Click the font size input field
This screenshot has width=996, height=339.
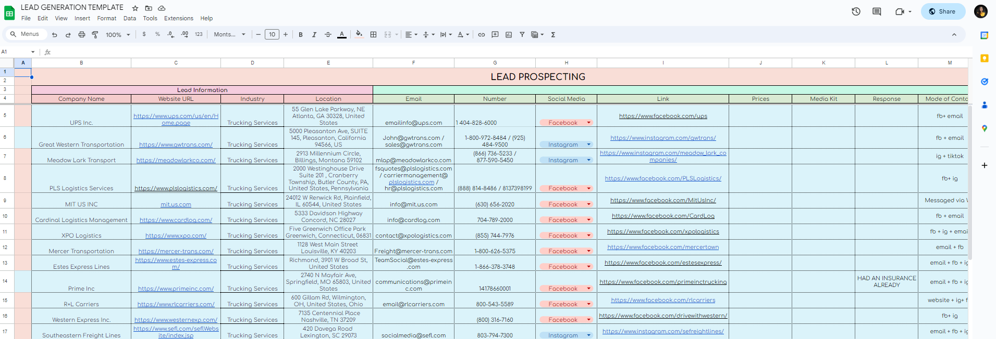point(272,34)
